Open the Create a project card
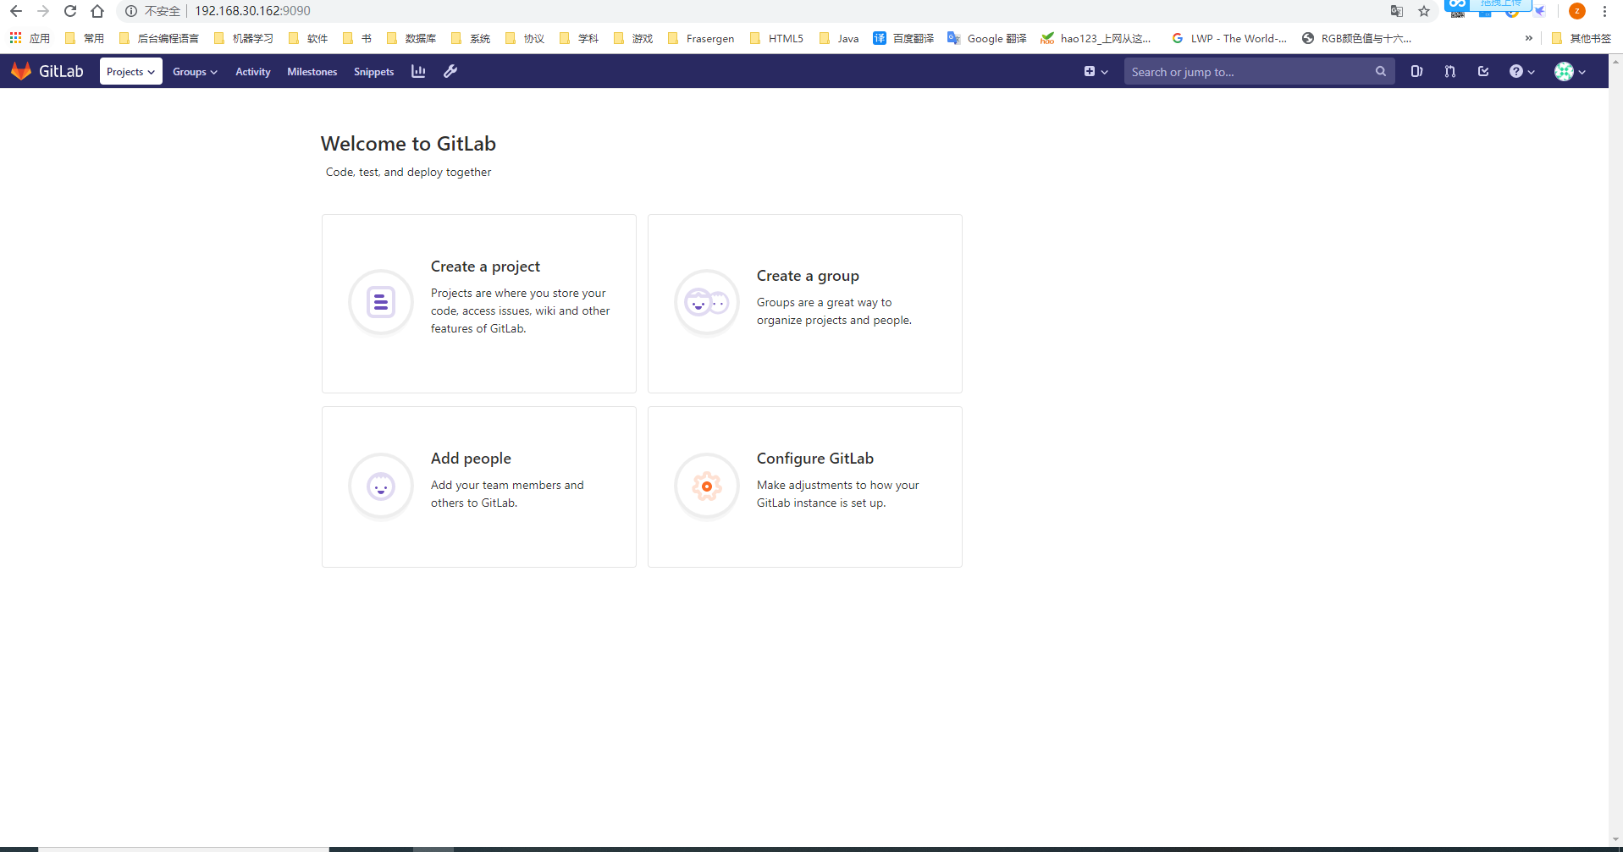1623x852 pixels. (478, 303)
